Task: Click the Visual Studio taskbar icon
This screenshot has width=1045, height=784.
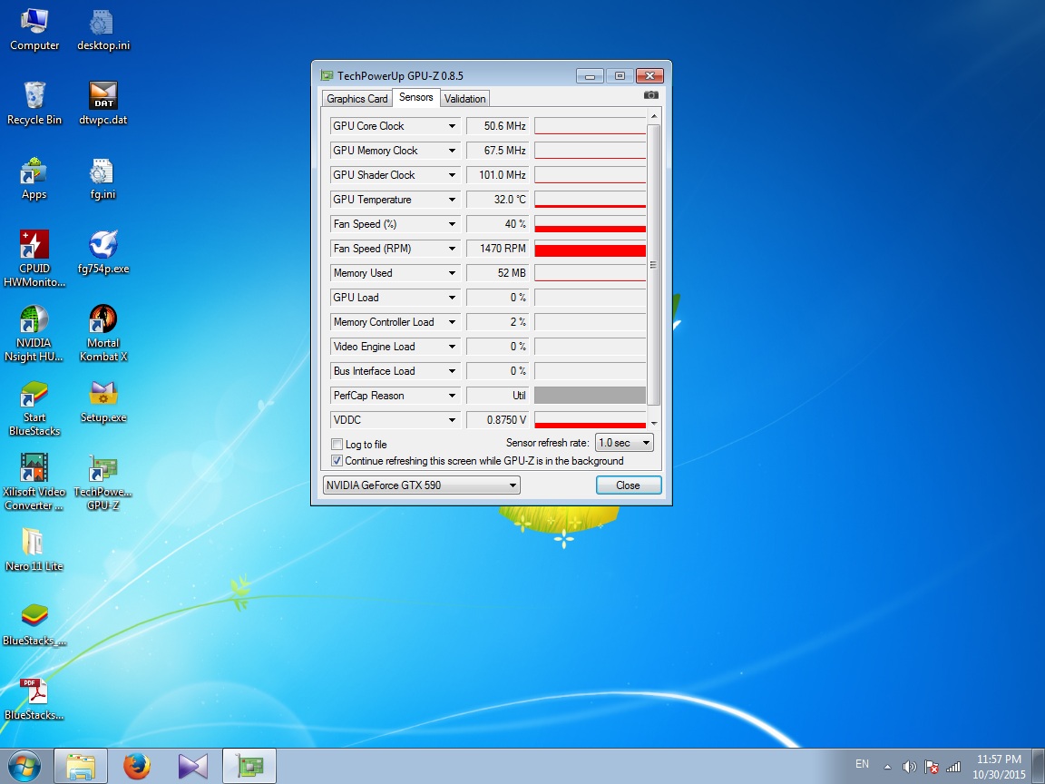Action: click(x=192, y=765)
